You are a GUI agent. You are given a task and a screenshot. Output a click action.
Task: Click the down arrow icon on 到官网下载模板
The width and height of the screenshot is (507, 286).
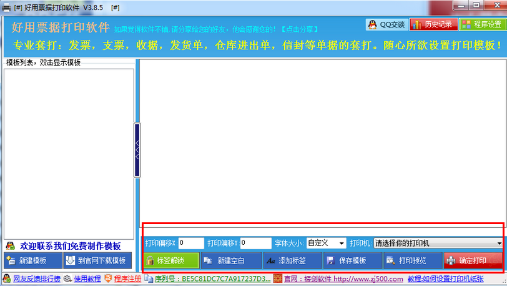70,260
